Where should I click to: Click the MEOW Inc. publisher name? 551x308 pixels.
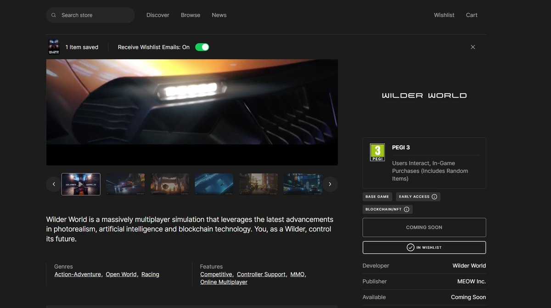(472, 281)
